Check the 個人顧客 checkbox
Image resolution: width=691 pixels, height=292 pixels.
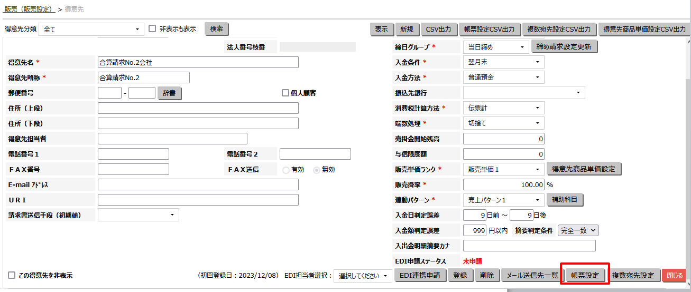pyautogui.click(x=285, y=93)
